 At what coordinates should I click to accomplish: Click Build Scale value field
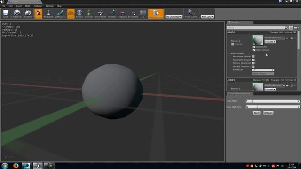[x=263, y=70]
